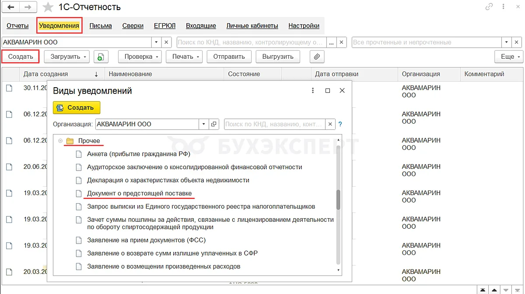Sort by Дата создания column header

coord(61,74)
